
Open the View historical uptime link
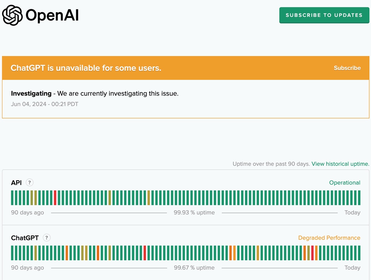coord(340,164)
